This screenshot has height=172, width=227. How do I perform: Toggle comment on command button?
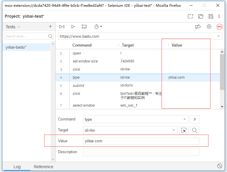point(195,119)
